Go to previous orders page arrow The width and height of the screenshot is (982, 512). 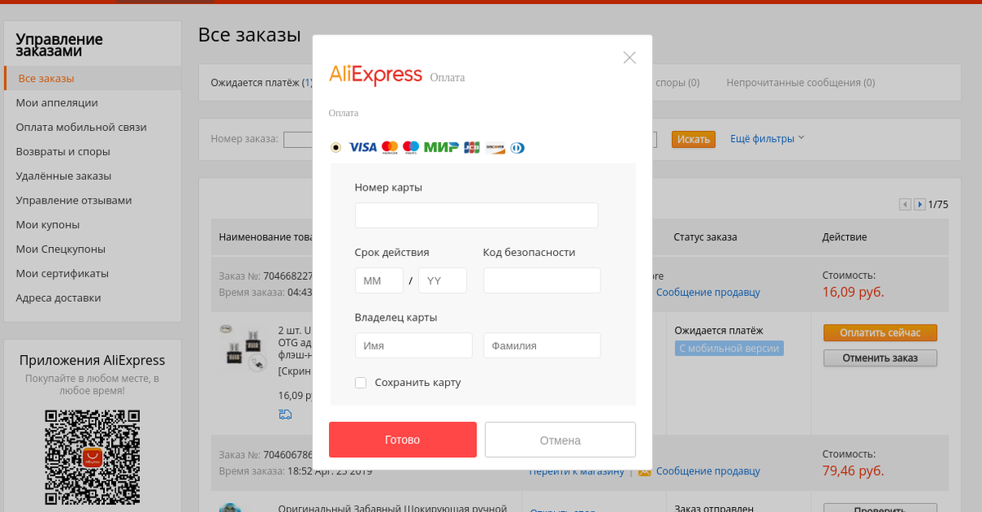(x=905, y=204)
